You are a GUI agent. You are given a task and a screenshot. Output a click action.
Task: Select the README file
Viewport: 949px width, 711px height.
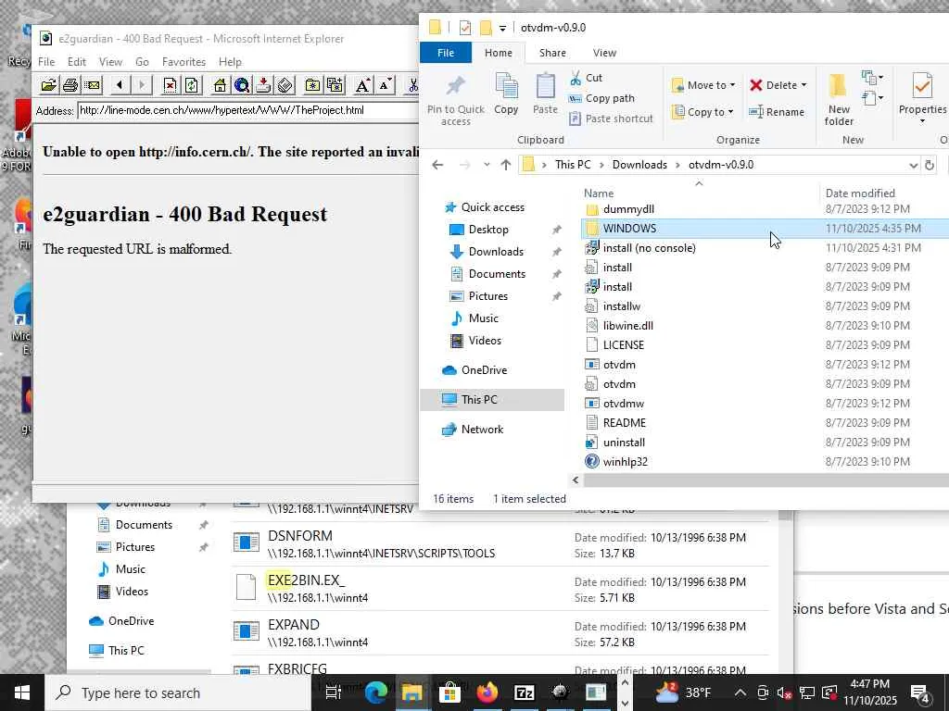coord(624,423)
